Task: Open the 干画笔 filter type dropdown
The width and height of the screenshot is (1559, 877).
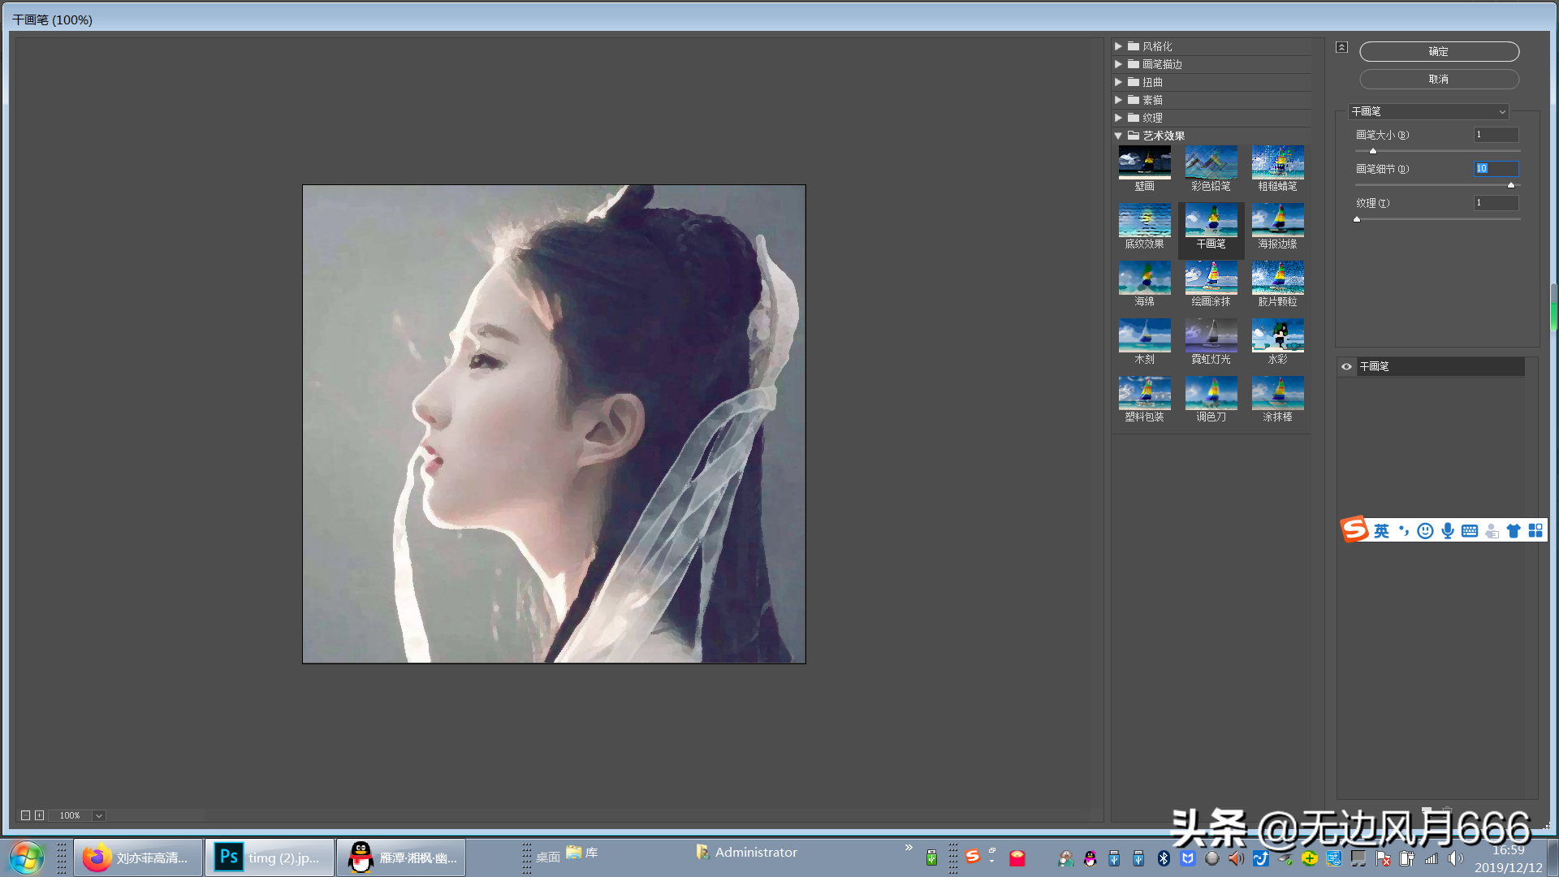Action: tap(1428, 111)
